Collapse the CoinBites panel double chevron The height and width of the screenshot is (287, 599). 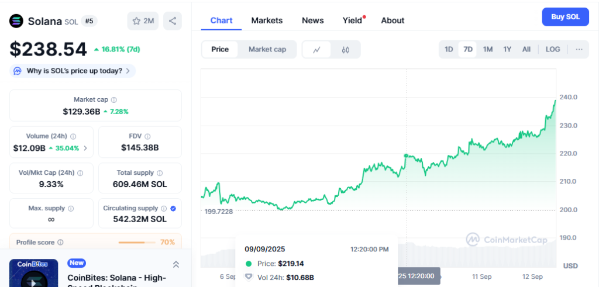[176, 264]
